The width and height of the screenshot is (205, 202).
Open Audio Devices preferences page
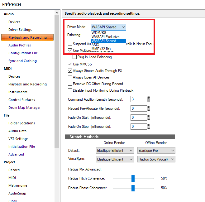14,22
